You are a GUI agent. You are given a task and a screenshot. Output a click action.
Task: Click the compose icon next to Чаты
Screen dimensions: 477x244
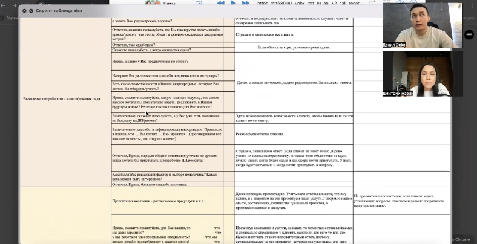pos(199,3)
